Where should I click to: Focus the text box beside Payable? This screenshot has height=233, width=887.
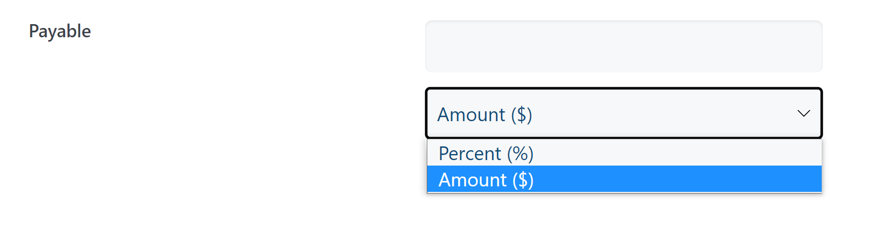coord(624,47)
